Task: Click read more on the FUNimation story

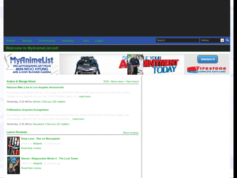Action: point(78,119)
